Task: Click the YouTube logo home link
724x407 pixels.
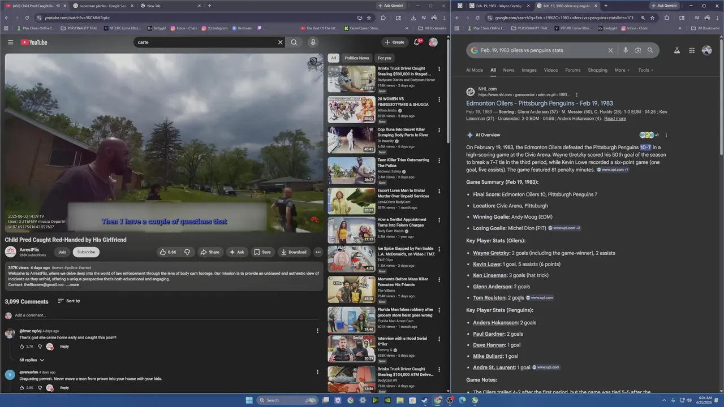Action: [x=34, y=42]
